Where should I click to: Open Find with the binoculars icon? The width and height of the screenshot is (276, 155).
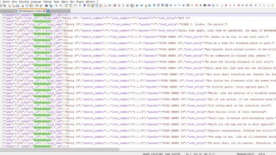tap(46, 6)
